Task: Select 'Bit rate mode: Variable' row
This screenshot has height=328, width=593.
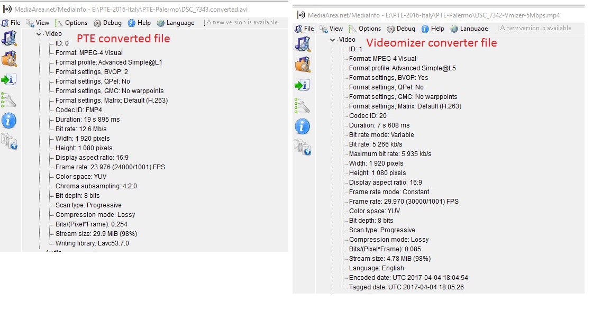Action: [381, 135]
